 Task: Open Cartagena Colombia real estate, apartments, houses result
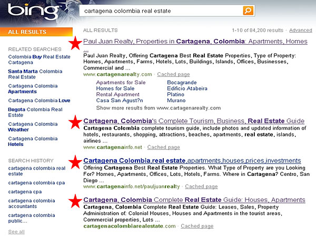[192, 160]
